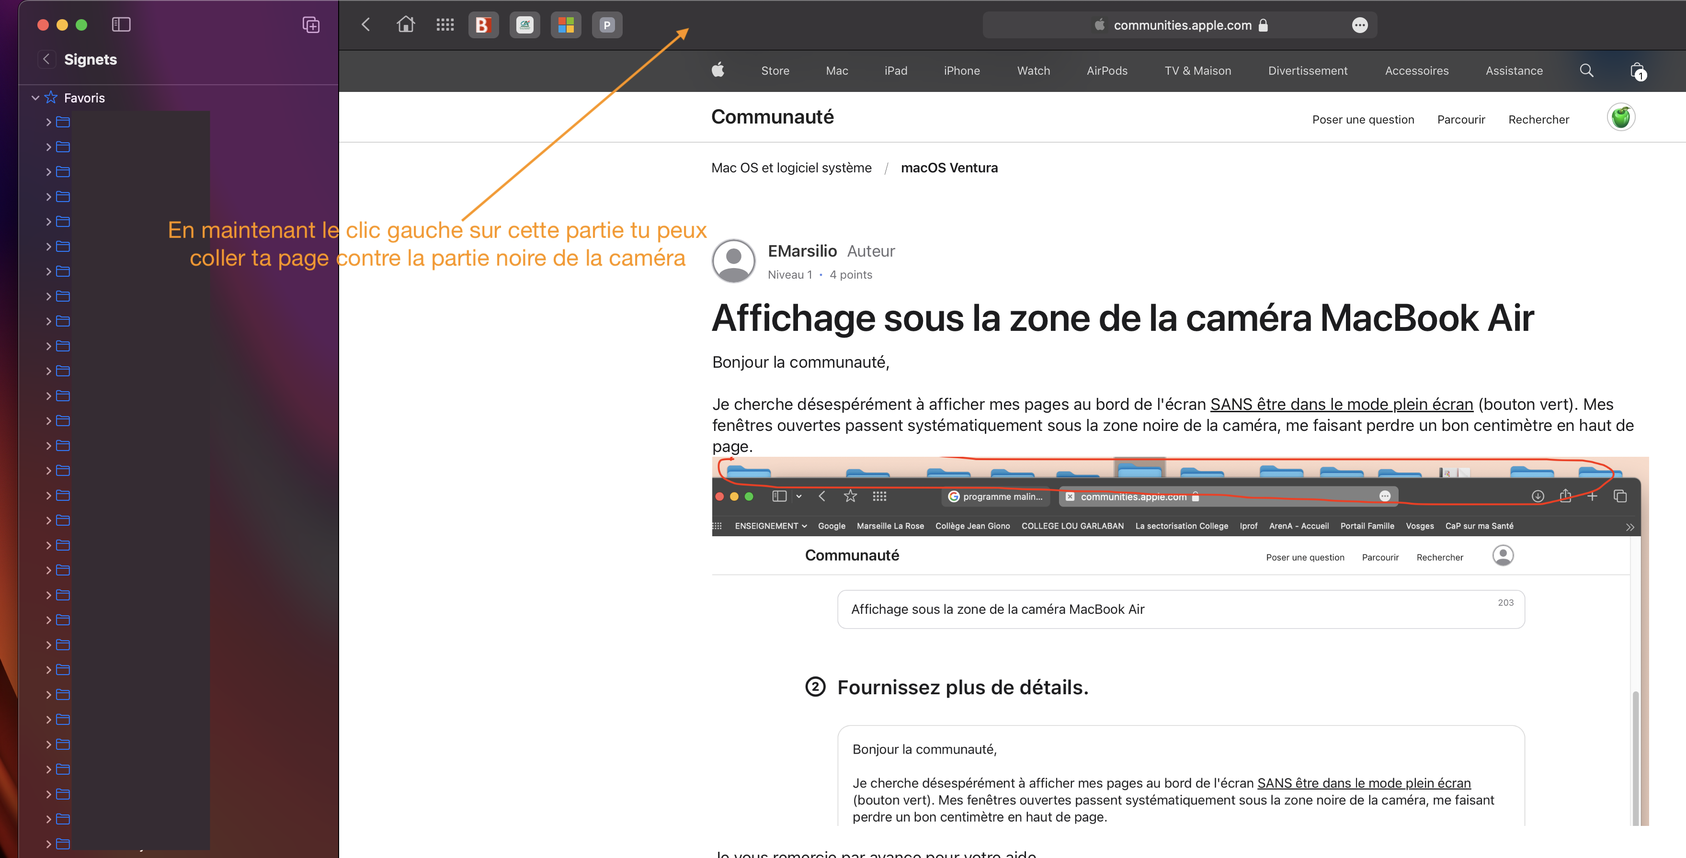Click the Safari sidebar toggle icon
Viewport: 1686px width, 858px height.
[121, 25]
